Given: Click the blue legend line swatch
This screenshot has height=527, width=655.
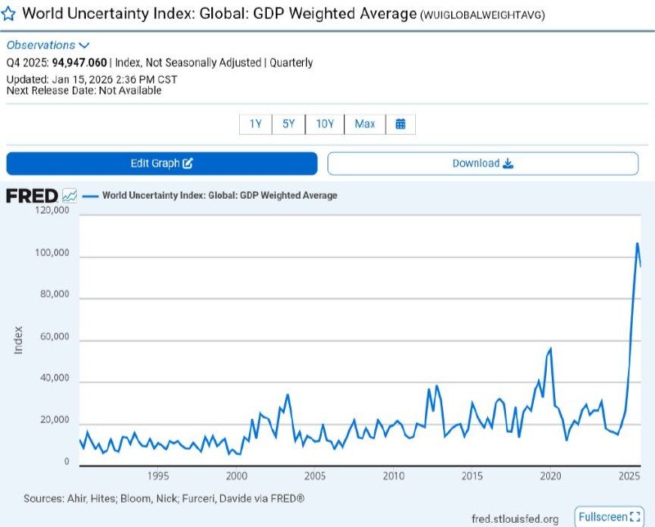Looking at the screenshot, I should 90,196.
